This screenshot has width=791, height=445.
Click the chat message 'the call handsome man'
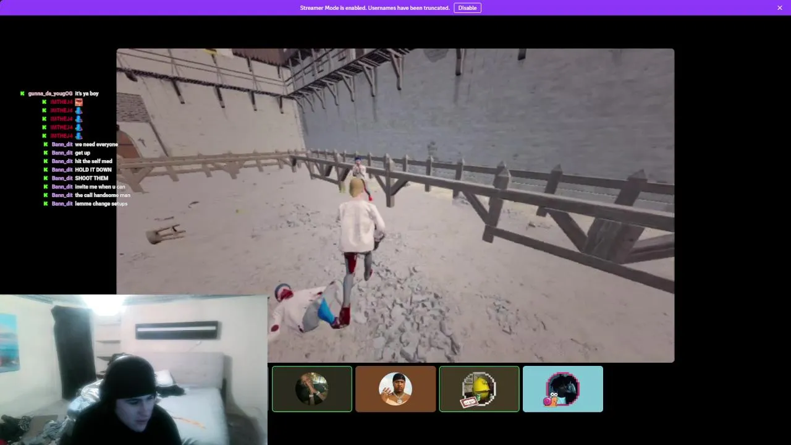point(103,195)
